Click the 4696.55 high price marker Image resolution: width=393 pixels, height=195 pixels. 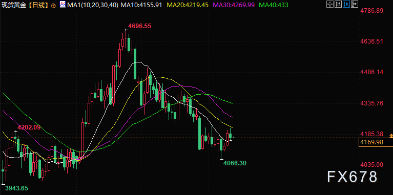point(139,26)
